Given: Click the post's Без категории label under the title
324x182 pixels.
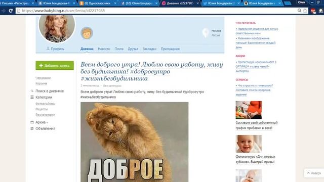Looking at the screenshot, I should coord(112,85).
